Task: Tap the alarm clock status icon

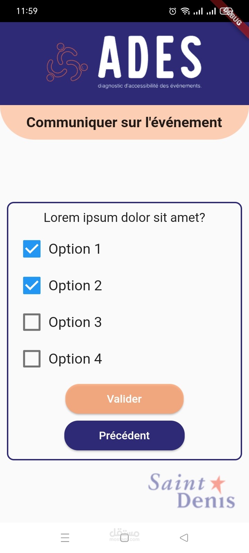Action: (173, 11)
